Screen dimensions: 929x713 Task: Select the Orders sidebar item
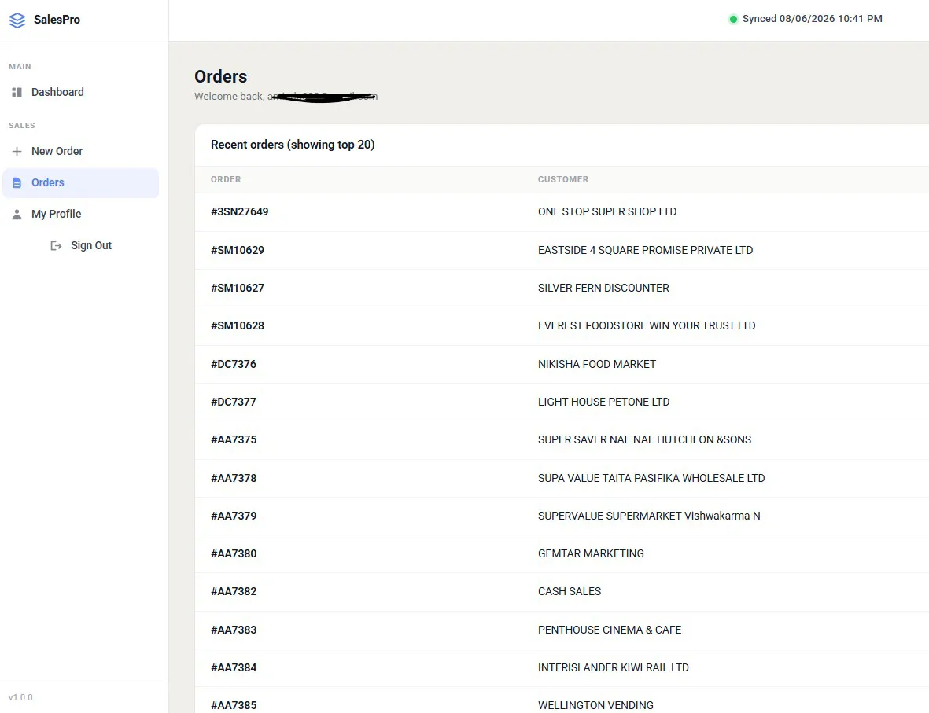[x=80, y=183]
